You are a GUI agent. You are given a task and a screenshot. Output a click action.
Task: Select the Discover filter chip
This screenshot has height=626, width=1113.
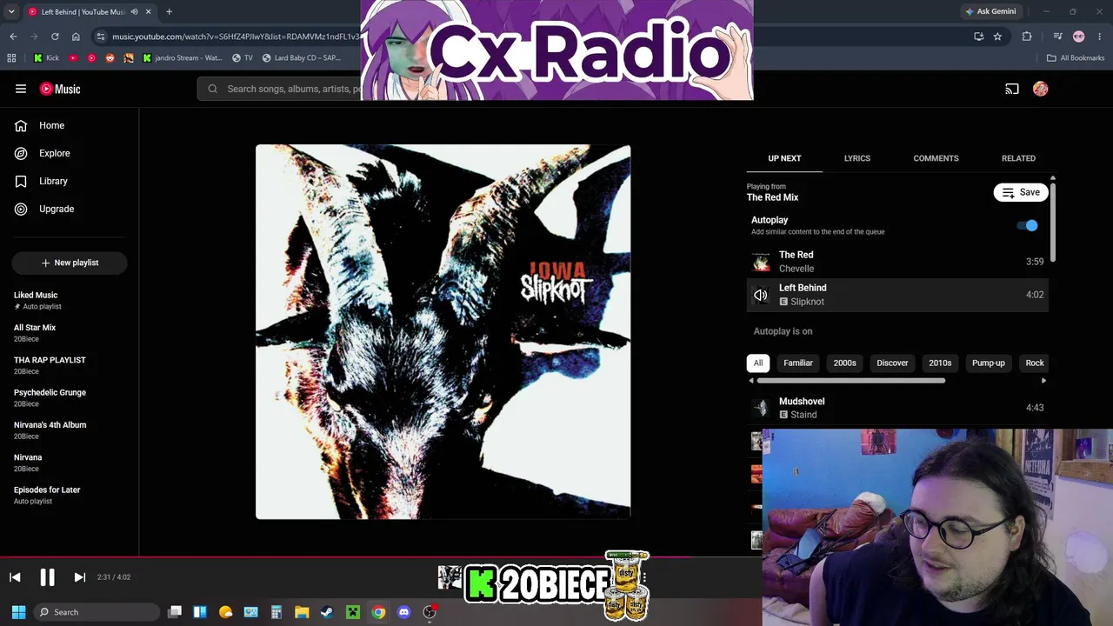tap(892, 363)
